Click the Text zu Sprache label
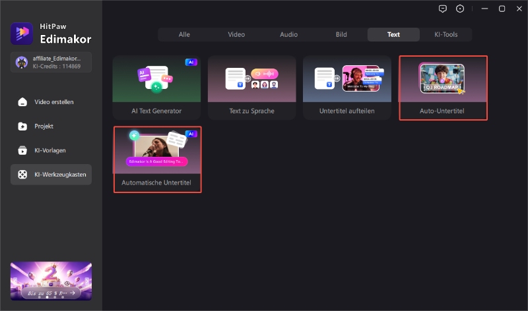 [252, 111]
